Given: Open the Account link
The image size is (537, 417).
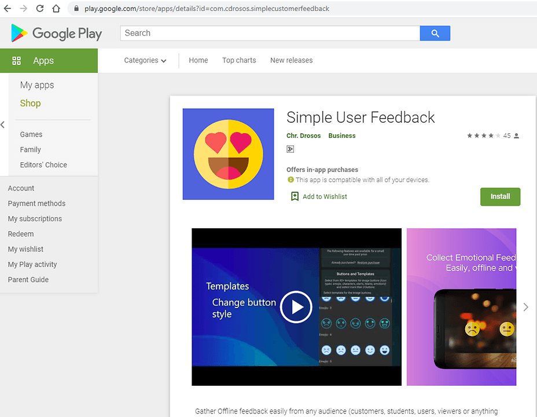Looking at the screenshot, I should tap(21, 188).
